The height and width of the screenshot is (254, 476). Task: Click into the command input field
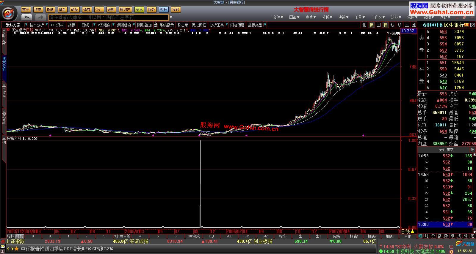[x=109, y=17]
